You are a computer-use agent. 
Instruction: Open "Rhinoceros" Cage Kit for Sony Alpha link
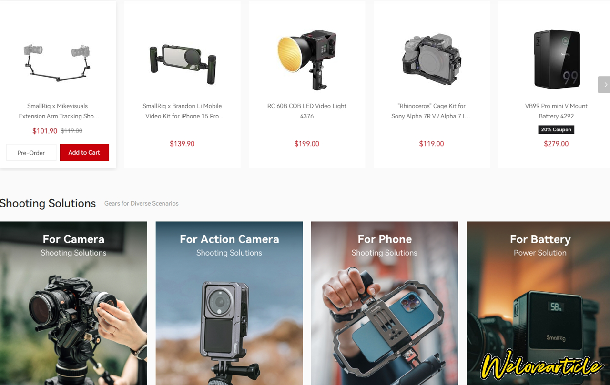[x=431, y=111]
